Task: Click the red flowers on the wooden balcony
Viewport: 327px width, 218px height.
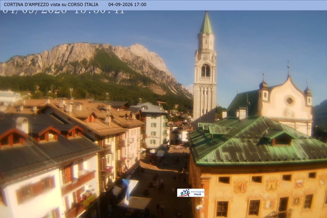Action: point(109,169)
